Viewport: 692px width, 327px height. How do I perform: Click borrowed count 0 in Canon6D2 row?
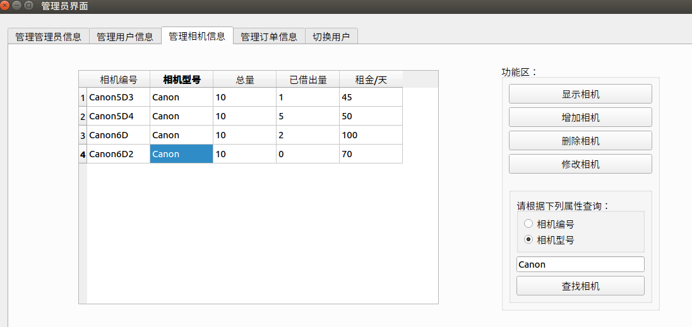pos(307,154)
